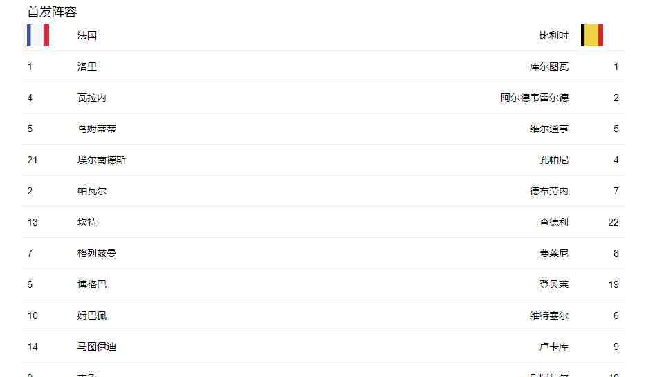Click Belgian player 德布劳内
664x377 pixels.
548,192
